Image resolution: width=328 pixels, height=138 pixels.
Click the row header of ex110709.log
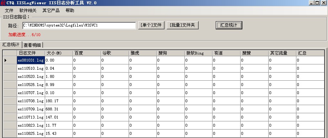(10, 109)
